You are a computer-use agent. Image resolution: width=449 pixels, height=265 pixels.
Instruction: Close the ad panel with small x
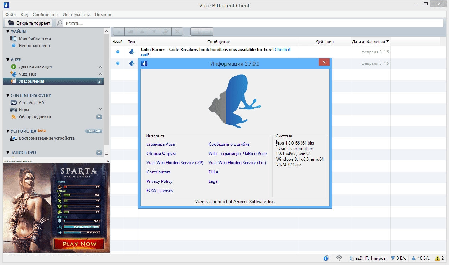[x=108, y=161]
